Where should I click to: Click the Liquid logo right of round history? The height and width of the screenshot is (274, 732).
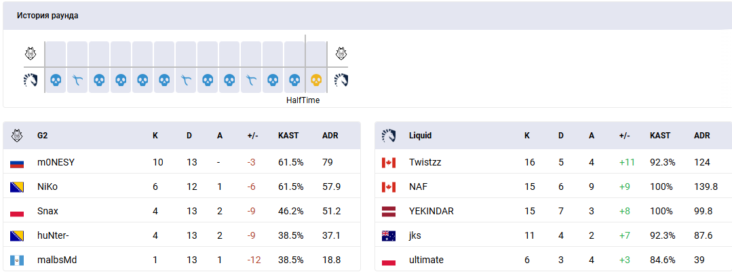coord(341,80)
